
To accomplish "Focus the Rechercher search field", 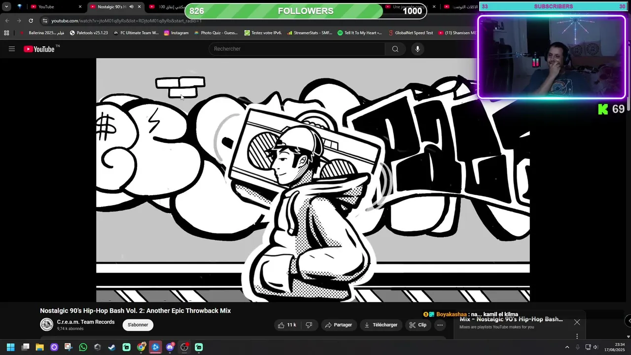I will [x=297, y=49].
